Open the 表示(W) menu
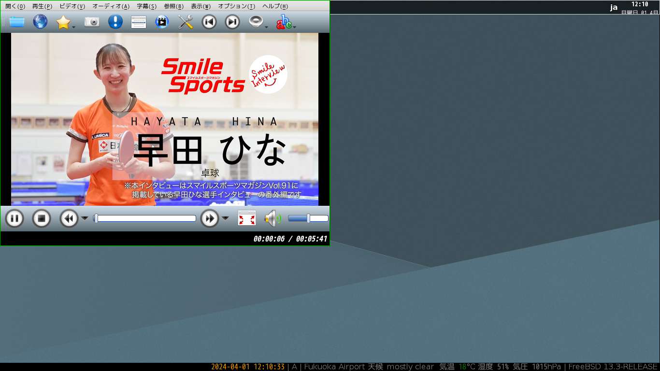 tap(201, 6)
